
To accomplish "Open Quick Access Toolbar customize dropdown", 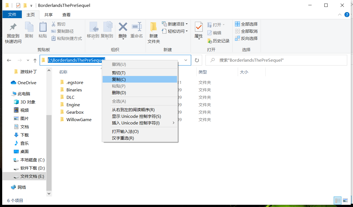I will coord(31,6).
